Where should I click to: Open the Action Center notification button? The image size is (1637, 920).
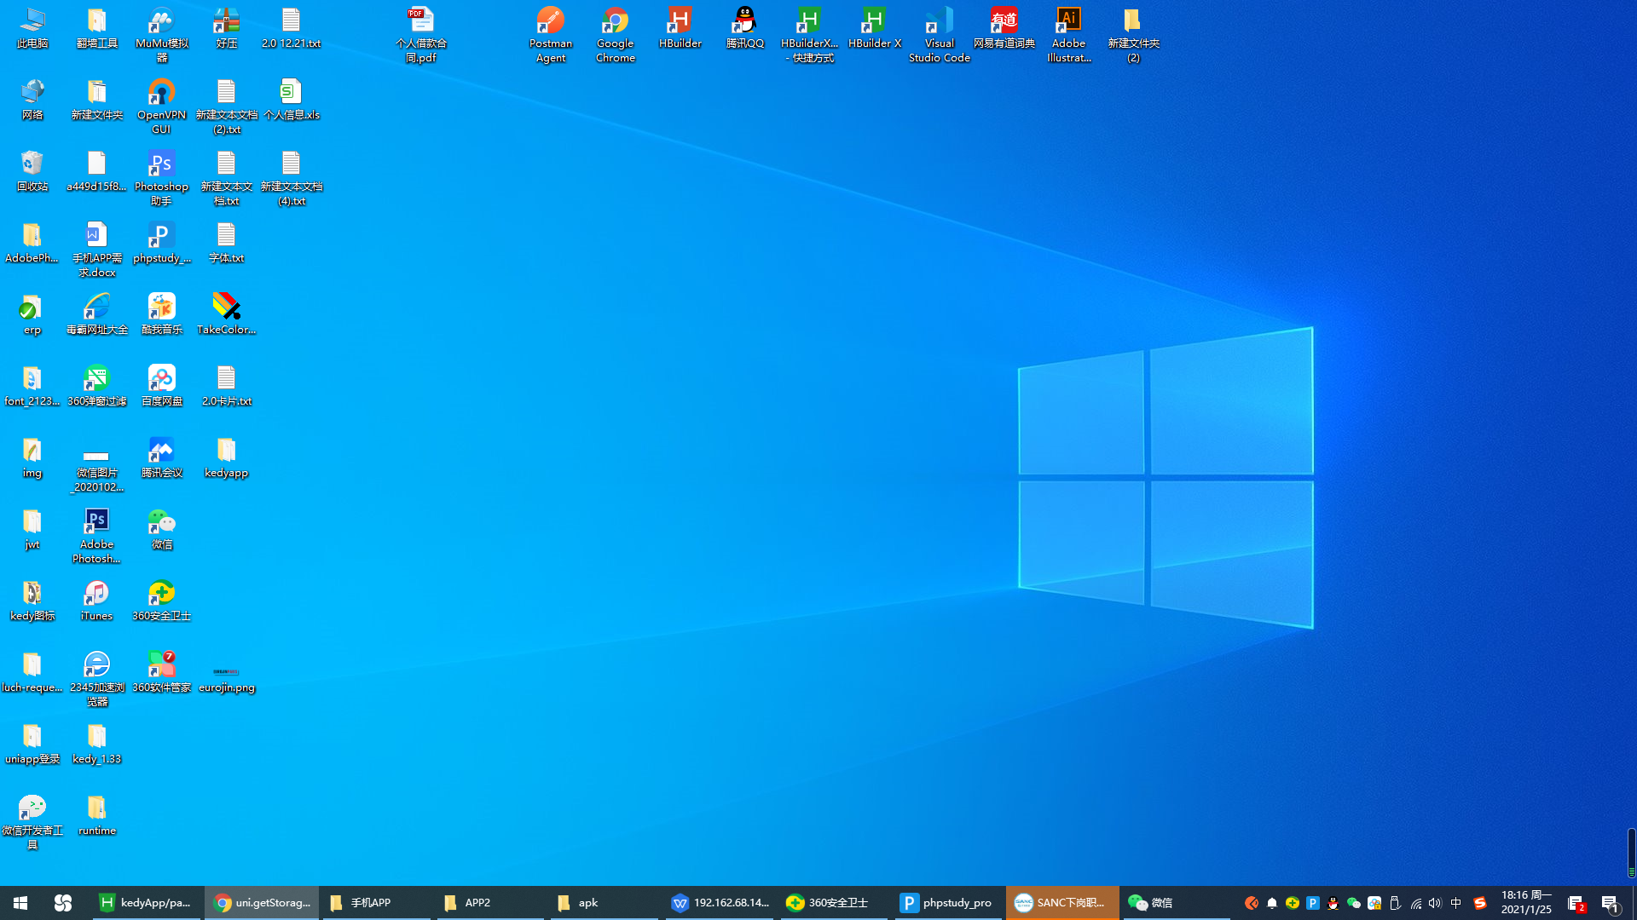click(x=1610, y=903)
